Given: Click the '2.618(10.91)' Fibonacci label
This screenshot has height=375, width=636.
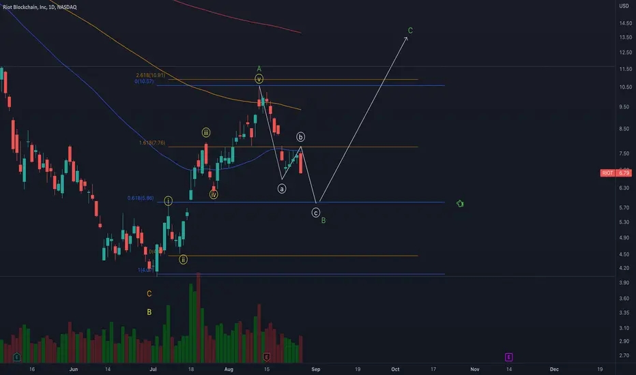Looking at the screenshot, I should point(151,76).
